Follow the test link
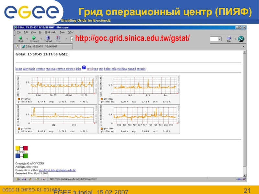The image size is (259, 194). pyautogui.click(x=101, y=69)
